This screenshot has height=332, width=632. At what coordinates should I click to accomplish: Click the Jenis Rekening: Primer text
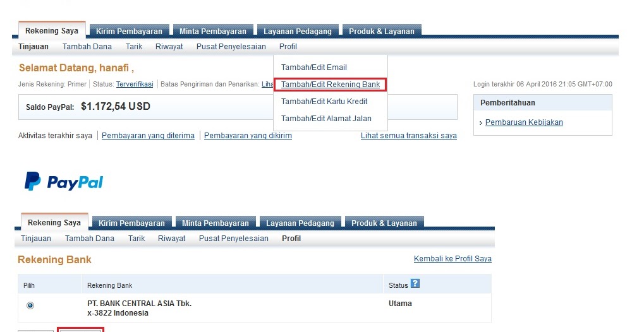(52, 84)
